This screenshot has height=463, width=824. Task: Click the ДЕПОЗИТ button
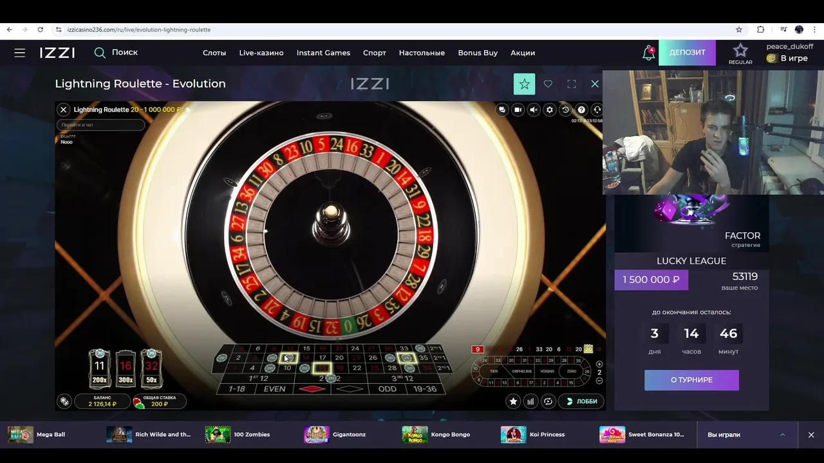(x=687, y=53)
